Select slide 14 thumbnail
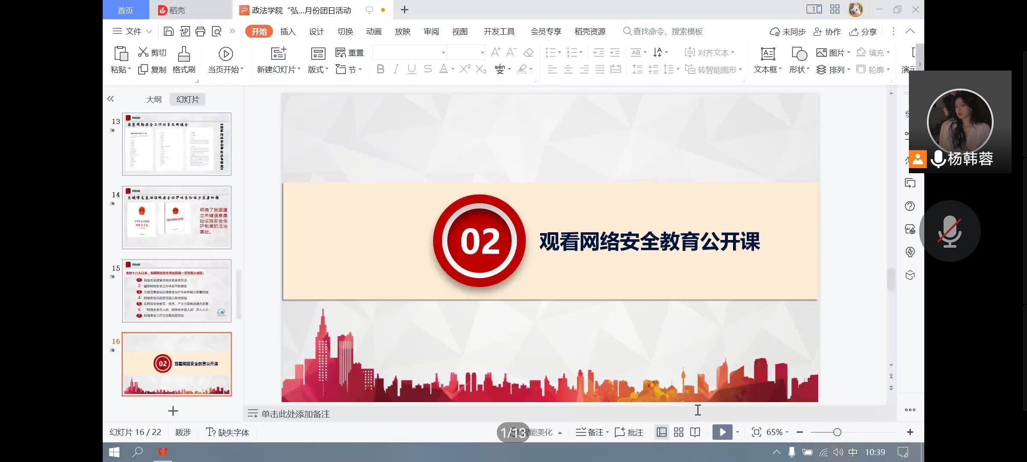The height and width of the screenshot is (462, 1027). (x=176, y=217)
